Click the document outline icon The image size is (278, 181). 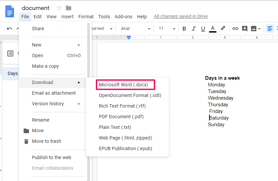[x=10, y=53]
